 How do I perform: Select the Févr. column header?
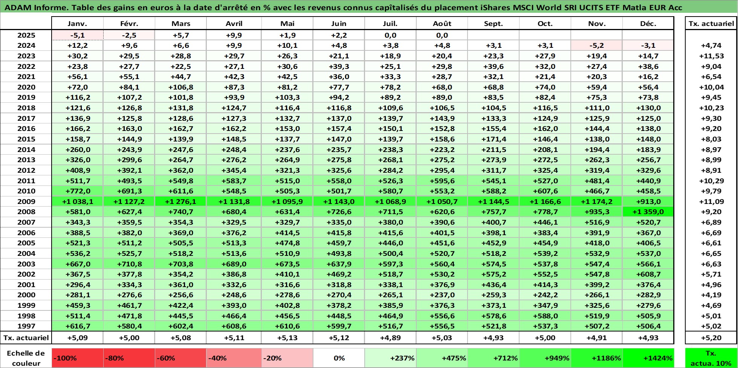coord(129,23)
